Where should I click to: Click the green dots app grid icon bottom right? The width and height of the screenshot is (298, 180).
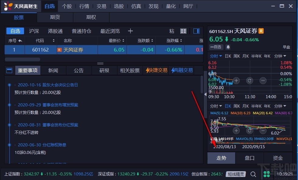[x=266, y=174]
